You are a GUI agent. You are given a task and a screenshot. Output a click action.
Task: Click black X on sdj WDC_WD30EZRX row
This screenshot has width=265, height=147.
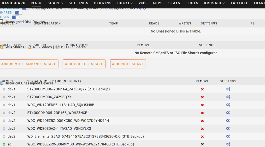[x=202, y=144]
